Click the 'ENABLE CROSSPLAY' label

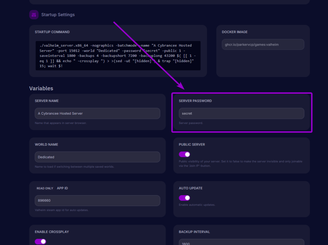click(52, 232)
